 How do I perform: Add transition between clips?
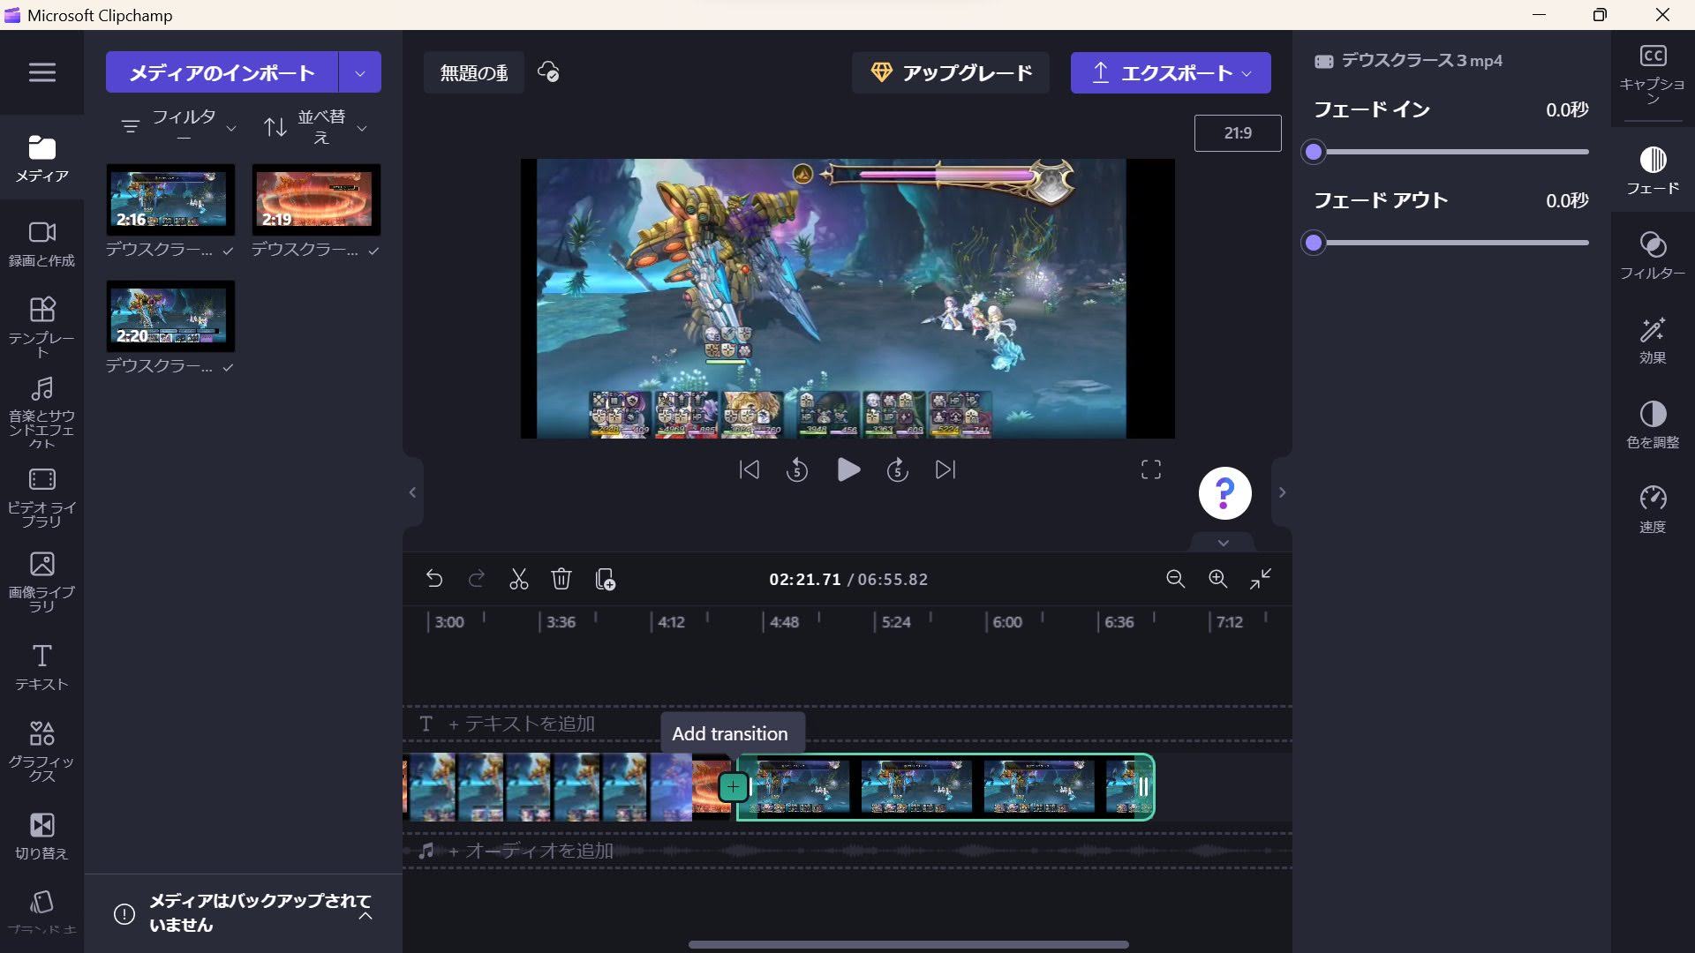tap(733, 786)
